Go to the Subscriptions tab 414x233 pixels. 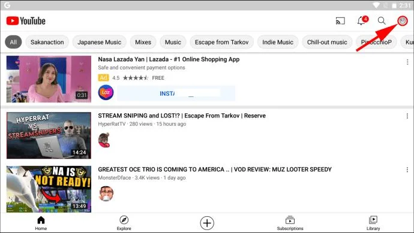[x=290, y=223]
